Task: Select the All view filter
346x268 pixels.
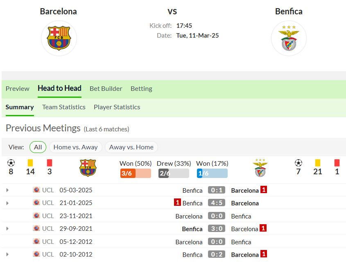Action: pos(38,147)
